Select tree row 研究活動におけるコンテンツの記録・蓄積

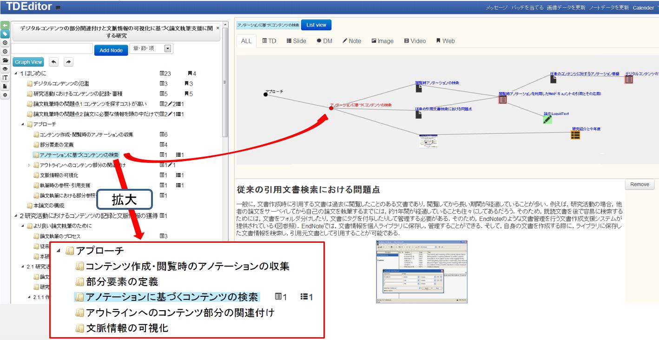75,94
